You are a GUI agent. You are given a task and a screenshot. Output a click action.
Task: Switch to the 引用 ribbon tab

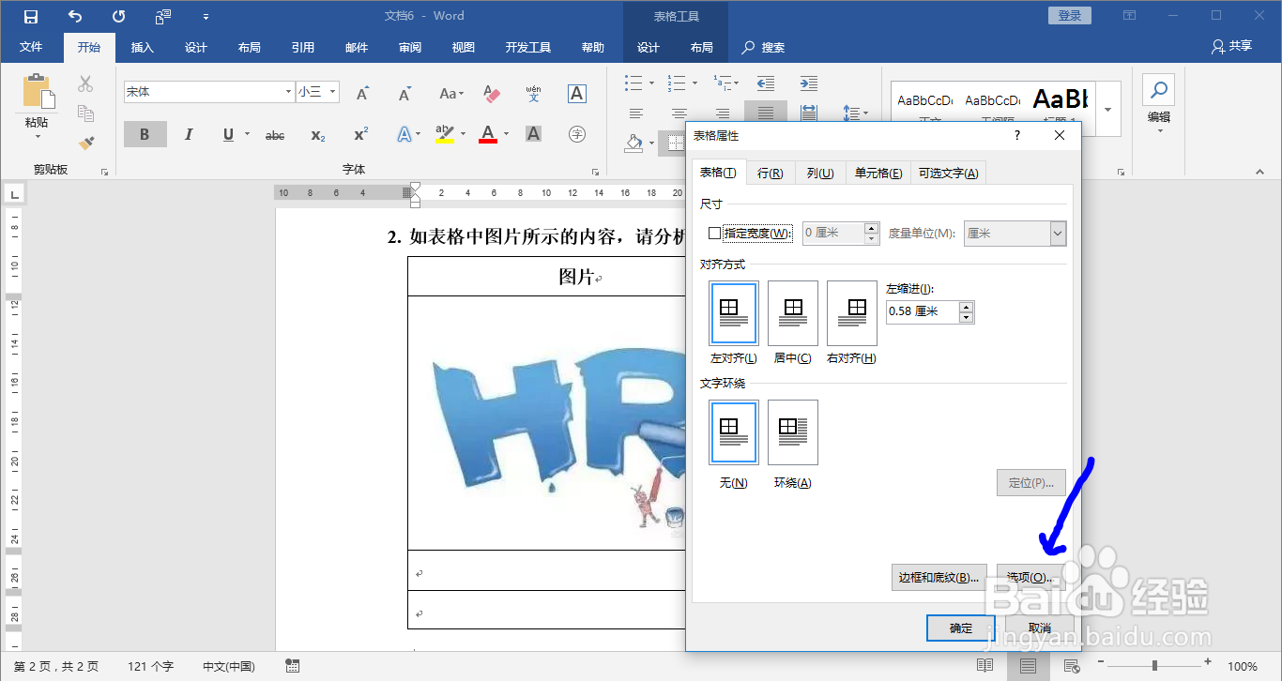[x=302, y=48]
